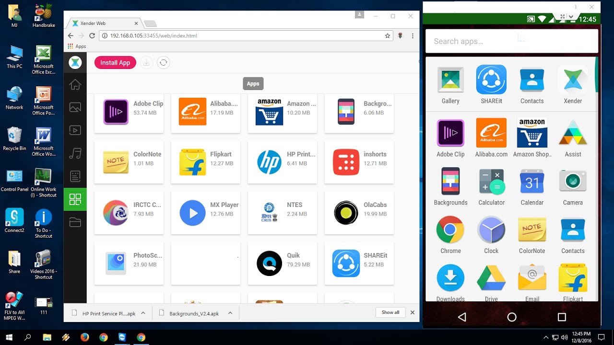
Task: Select the Quik app card
Action: [283, 263]
